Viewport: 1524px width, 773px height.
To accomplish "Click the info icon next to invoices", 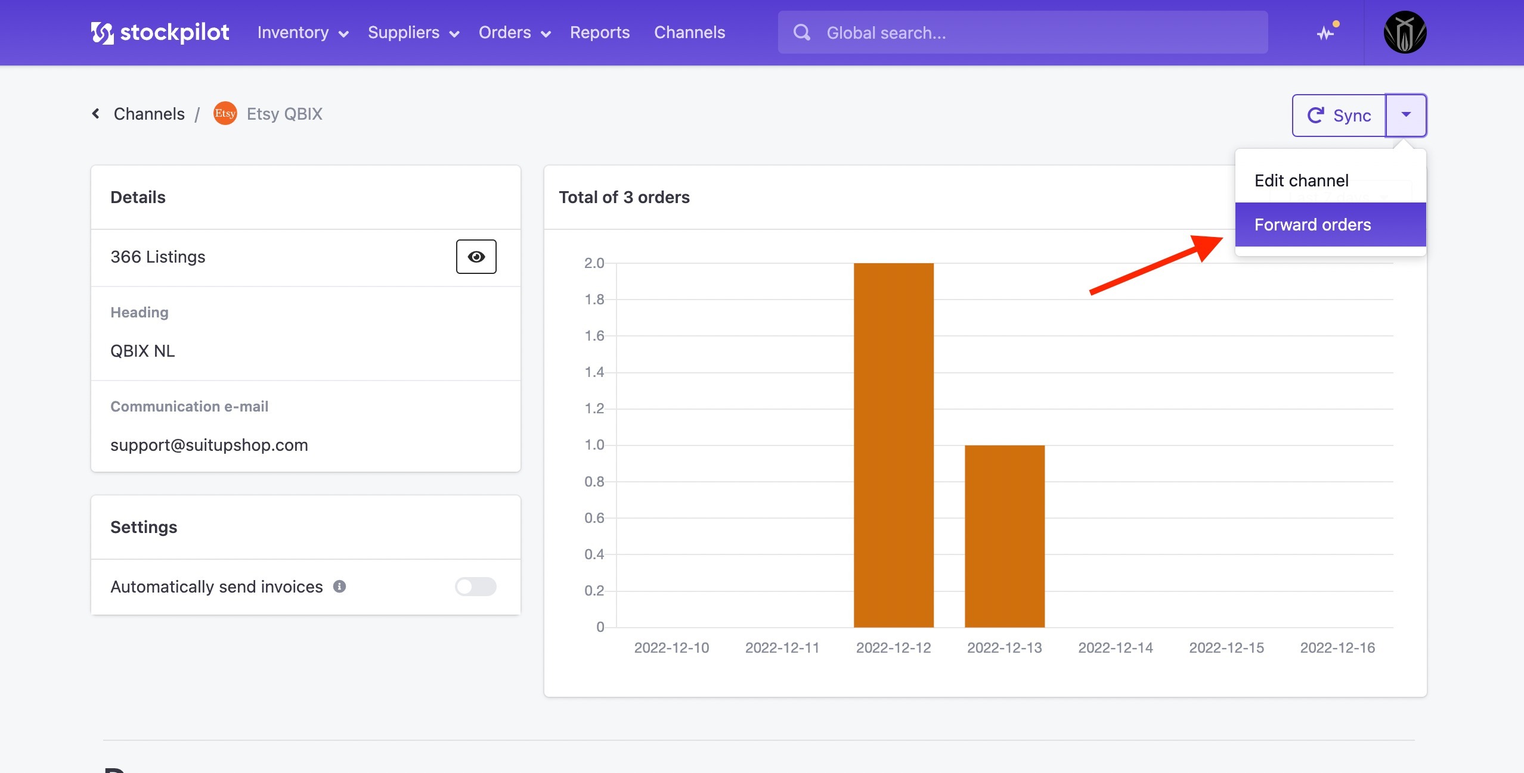I will (339, 587).
